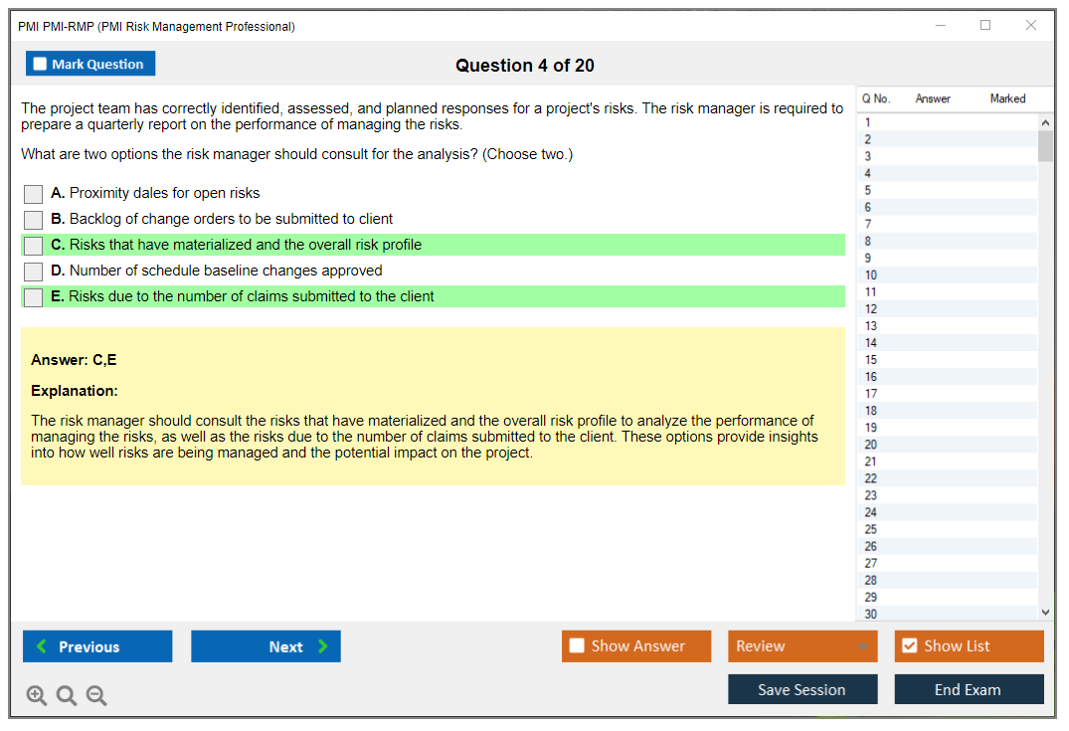Select checkbox for option C materialized risks
1069x731 pixels.
pos(34,246)
